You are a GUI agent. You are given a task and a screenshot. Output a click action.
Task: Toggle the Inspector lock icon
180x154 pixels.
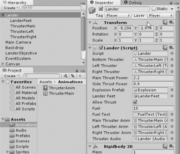[171, 3]
